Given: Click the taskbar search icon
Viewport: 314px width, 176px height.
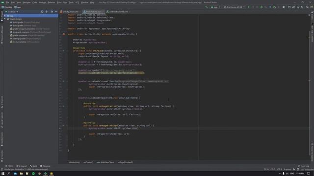Looking at the screenshot, I should click(x=9, y=174).
